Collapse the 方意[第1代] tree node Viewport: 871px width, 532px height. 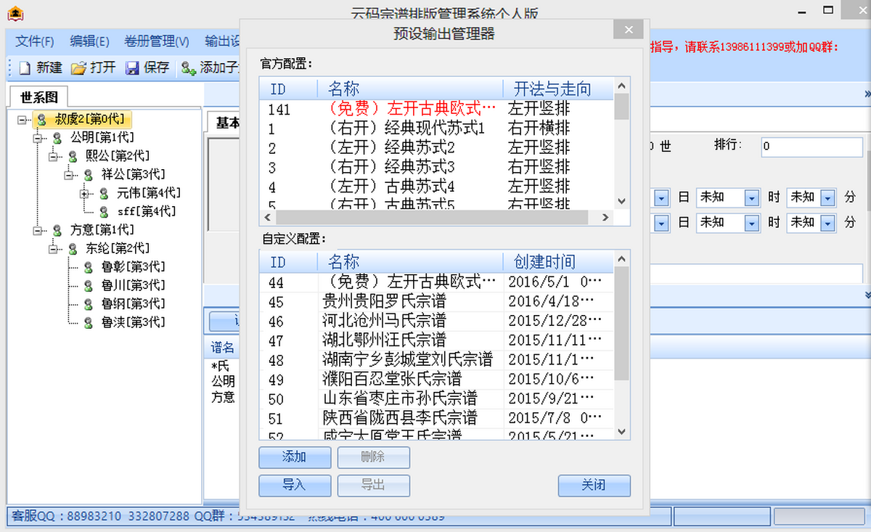coord(38,230)
